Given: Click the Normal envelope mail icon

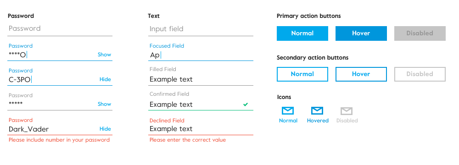Looking at the screenshot, I should point(288,111).
